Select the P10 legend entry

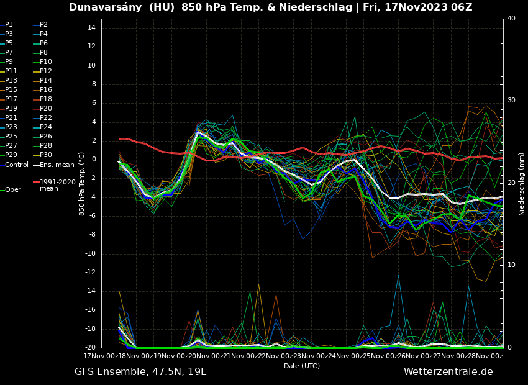45,62
